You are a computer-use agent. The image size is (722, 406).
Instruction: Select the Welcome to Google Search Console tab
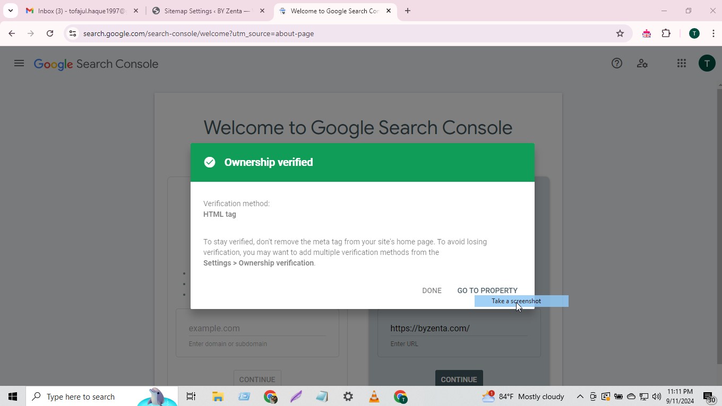pos(334,11)
